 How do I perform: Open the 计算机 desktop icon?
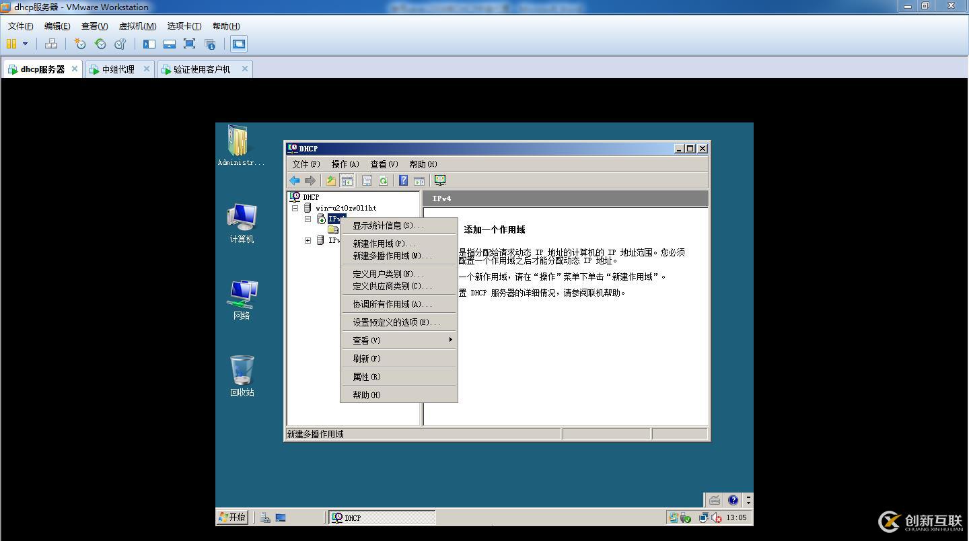[242, 223]
